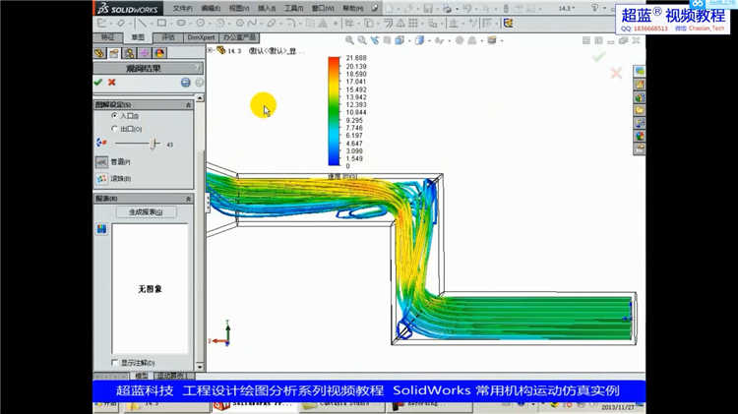The width and height of the screenshot is (738, 414).
Task: Toggle the rolling balls display option
Action: 101,179
